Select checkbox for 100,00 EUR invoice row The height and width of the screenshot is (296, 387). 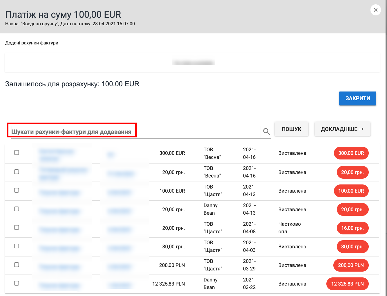tap(17, 190)
